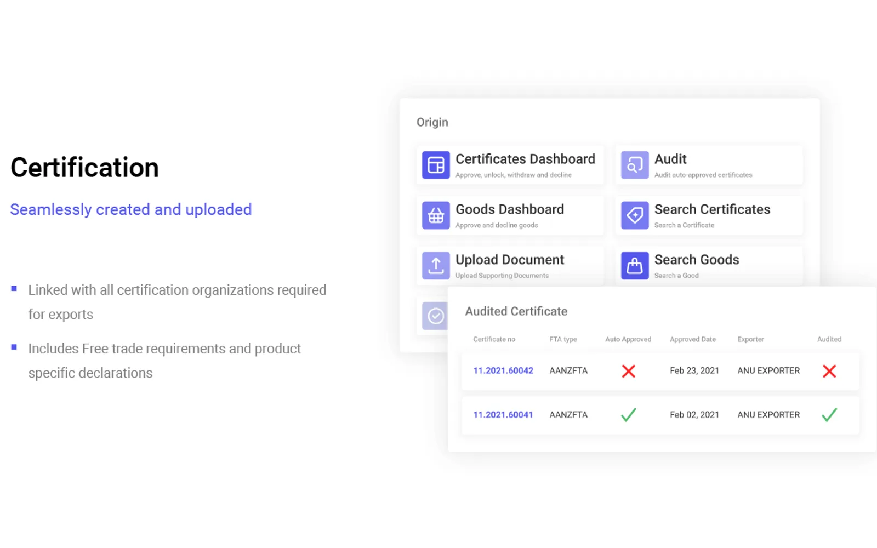
Task: Click ANU EXPORTER in the 11.2021.60042 row
Action: tap(768, 371)
